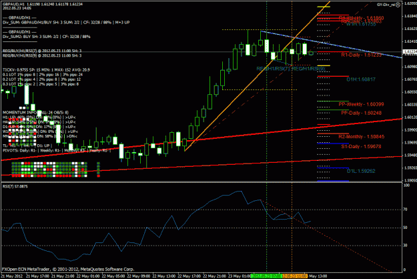Click the 0.2 LOT pips row
Image resolution: width=417 pixels, height=279 pixels.
pyautogui.click(x=42, y=79)
